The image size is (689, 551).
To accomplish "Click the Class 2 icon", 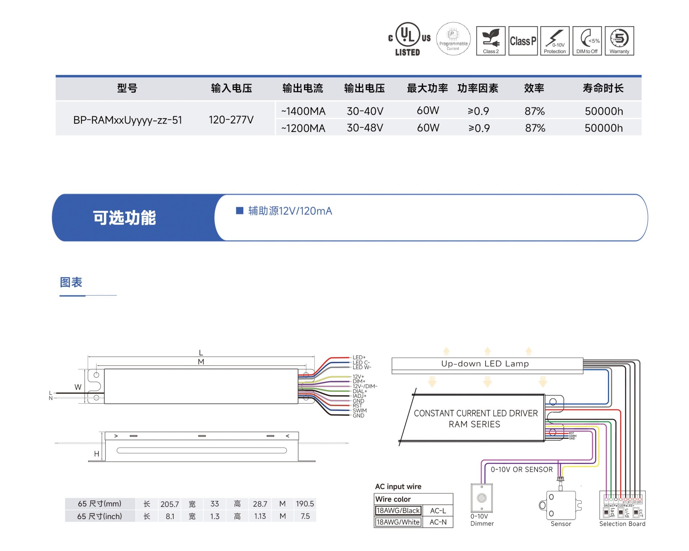I will pyautogui.click(x=491, y=41).
